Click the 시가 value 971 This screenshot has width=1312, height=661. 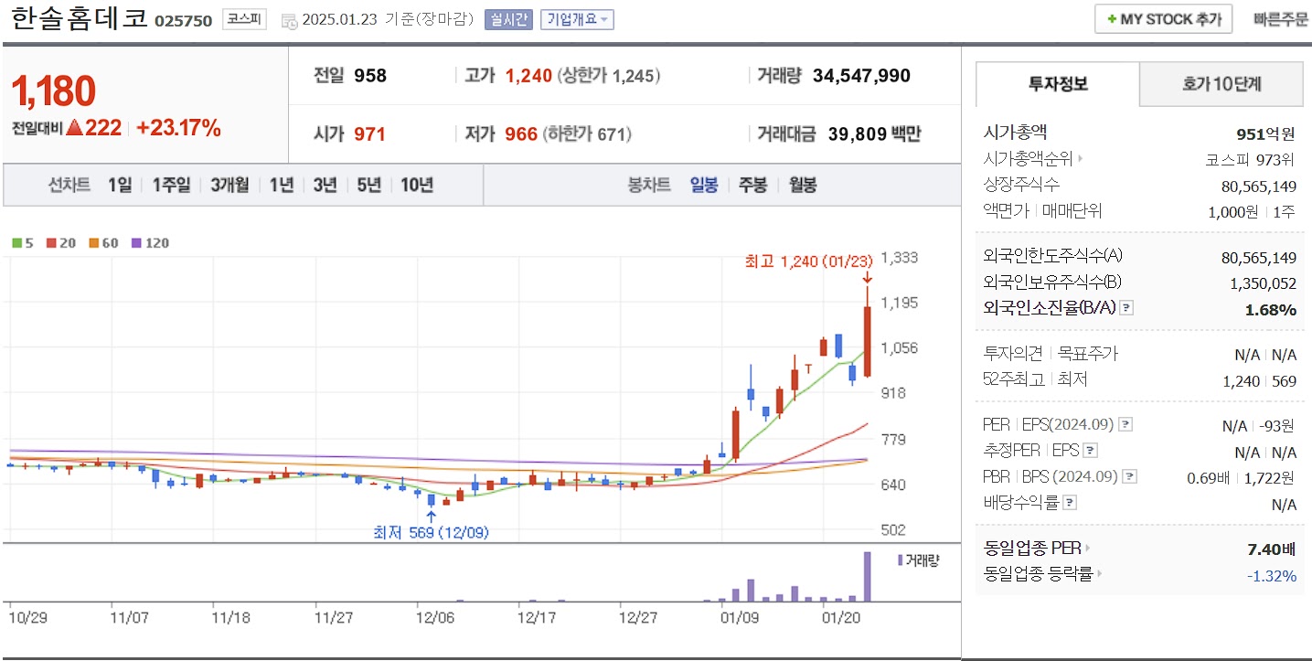tap(369, 134)
